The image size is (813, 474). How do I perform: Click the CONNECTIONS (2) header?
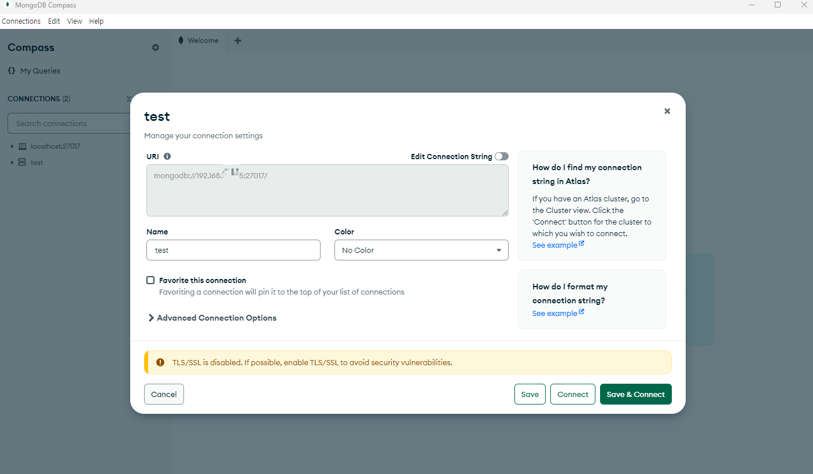tap(39, 99)
